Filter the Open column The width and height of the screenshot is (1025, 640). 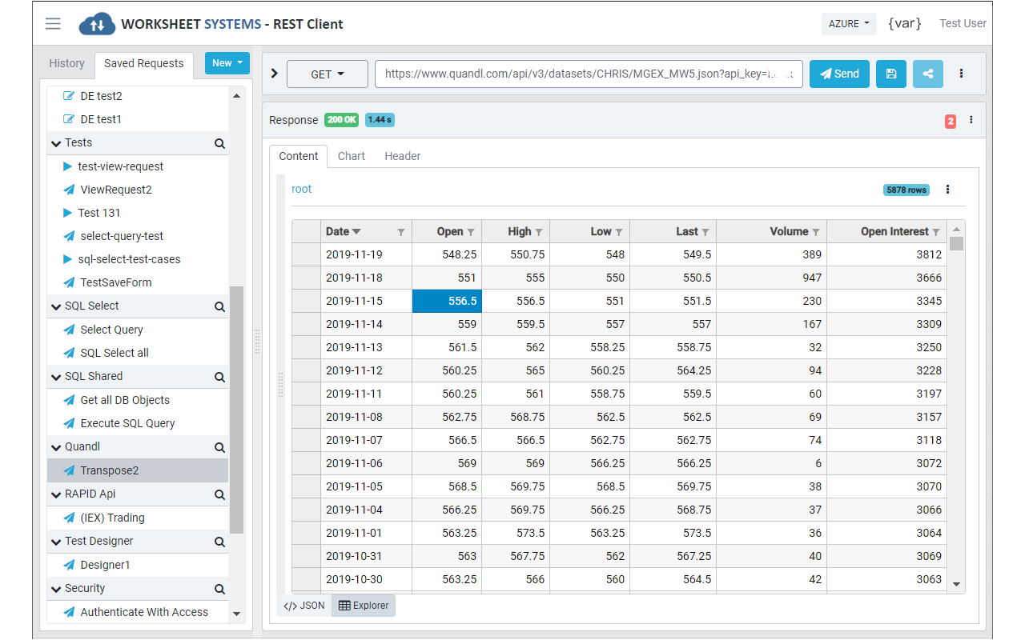(x=471, y=232)
